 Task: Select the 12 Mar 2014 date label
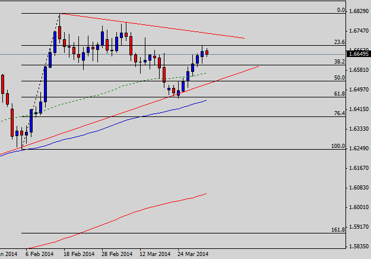(x=154, y=253)
